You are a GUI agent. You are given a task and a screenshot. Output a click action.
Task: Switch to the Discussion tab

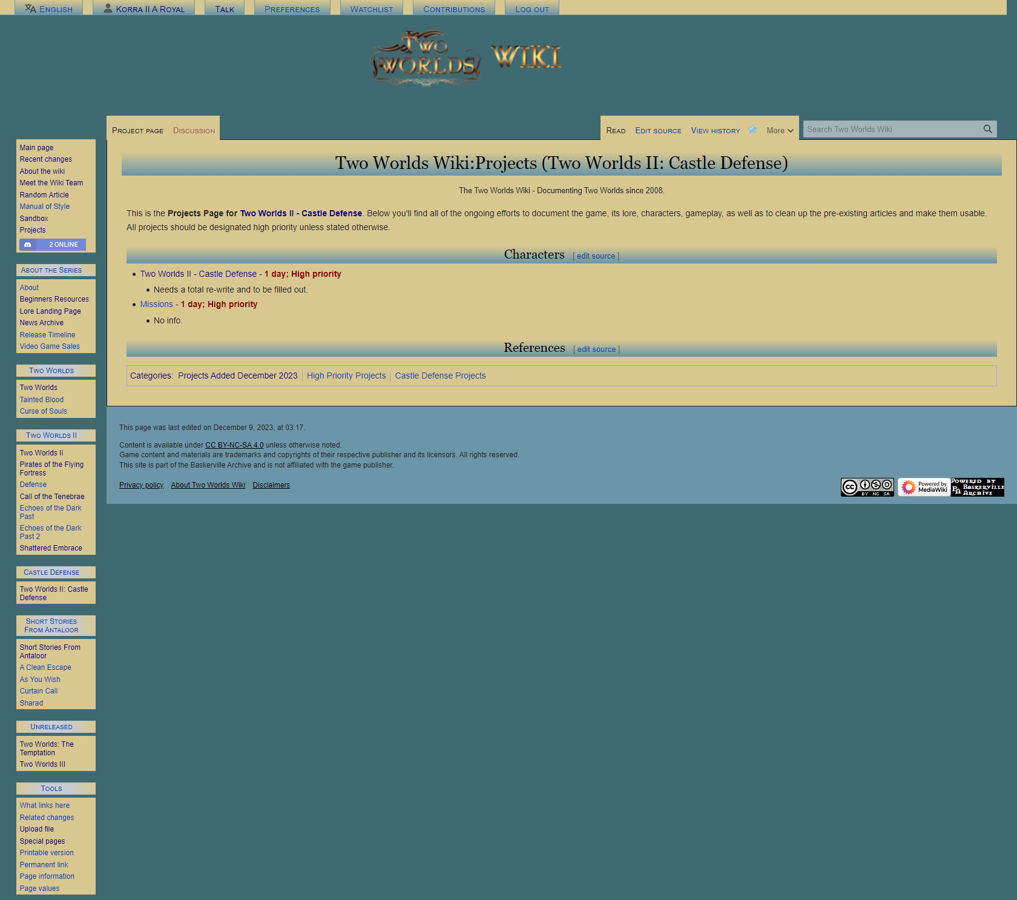click(x=194, y=130)
